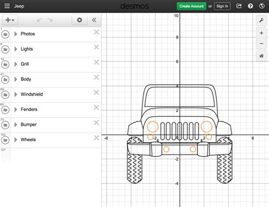Image resolution: width=269 pixels, height=207 pixels.
Task: Delete the Bumper folder
Action: point(96,123)
